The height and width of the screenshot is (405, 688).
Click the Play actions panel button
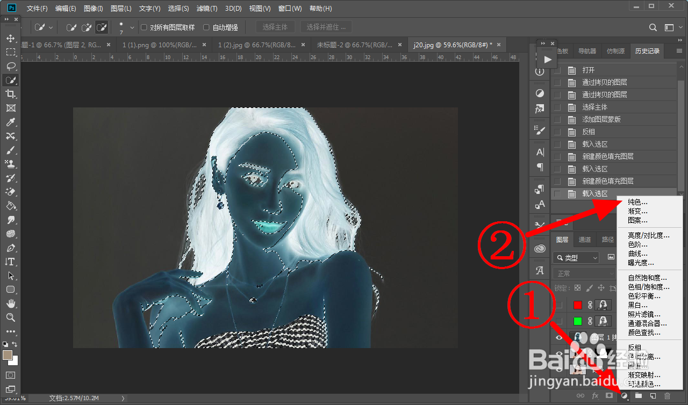548,60
